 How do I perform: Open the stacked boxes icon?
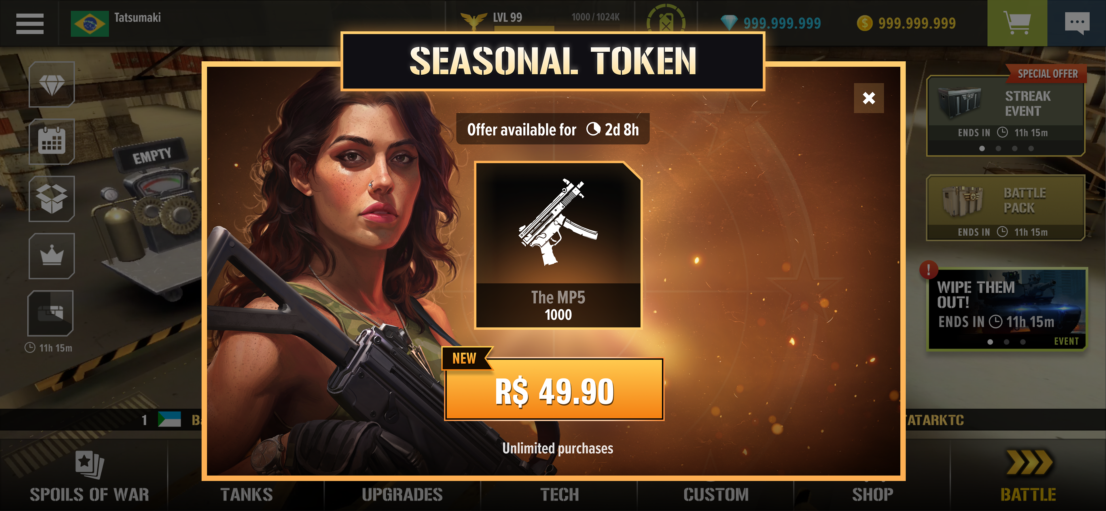[52, 198]
